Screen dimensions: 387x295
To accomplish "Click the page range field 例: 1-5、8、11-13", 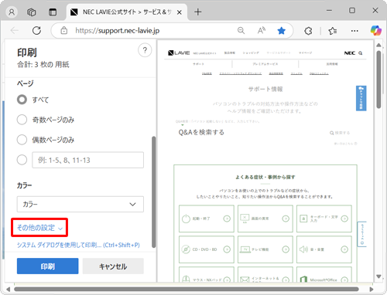I will tap(87, 160).
